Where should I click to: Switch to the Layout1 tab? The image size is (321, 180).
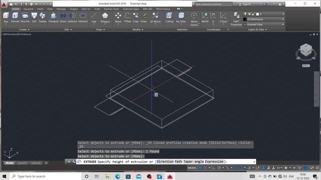22,163
